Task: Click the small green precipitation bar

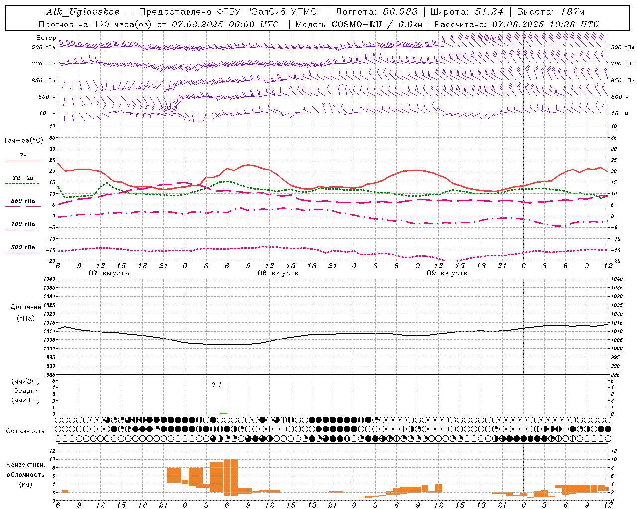Action: (x=224, y=413)
